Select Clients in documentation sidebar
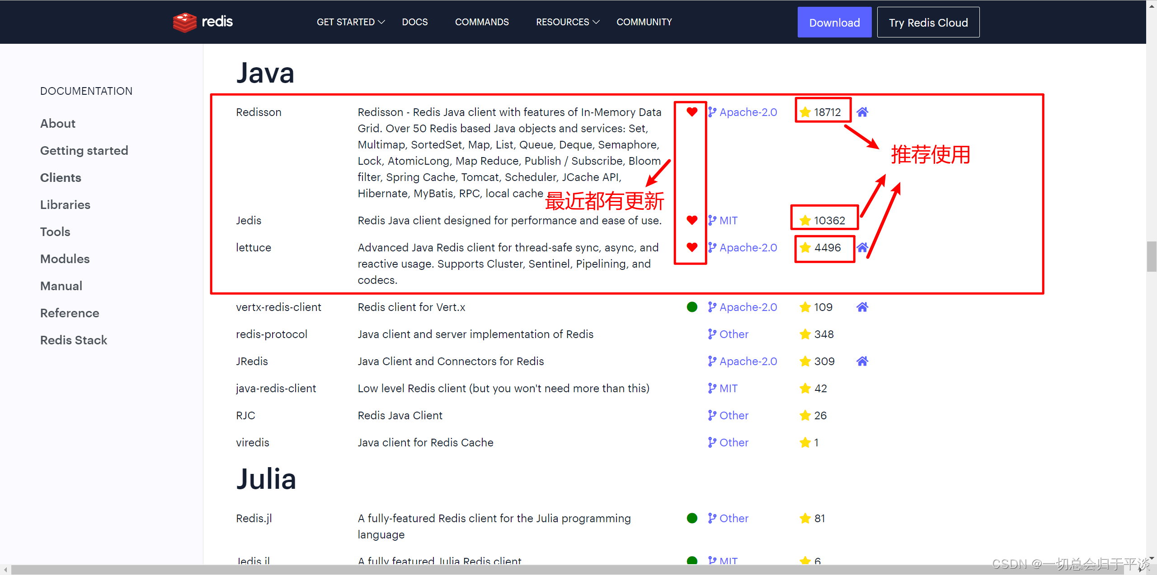 tap(61, 178)
